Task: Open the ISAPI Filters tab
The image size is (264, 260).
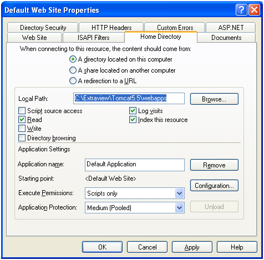Action: (94, 38)
